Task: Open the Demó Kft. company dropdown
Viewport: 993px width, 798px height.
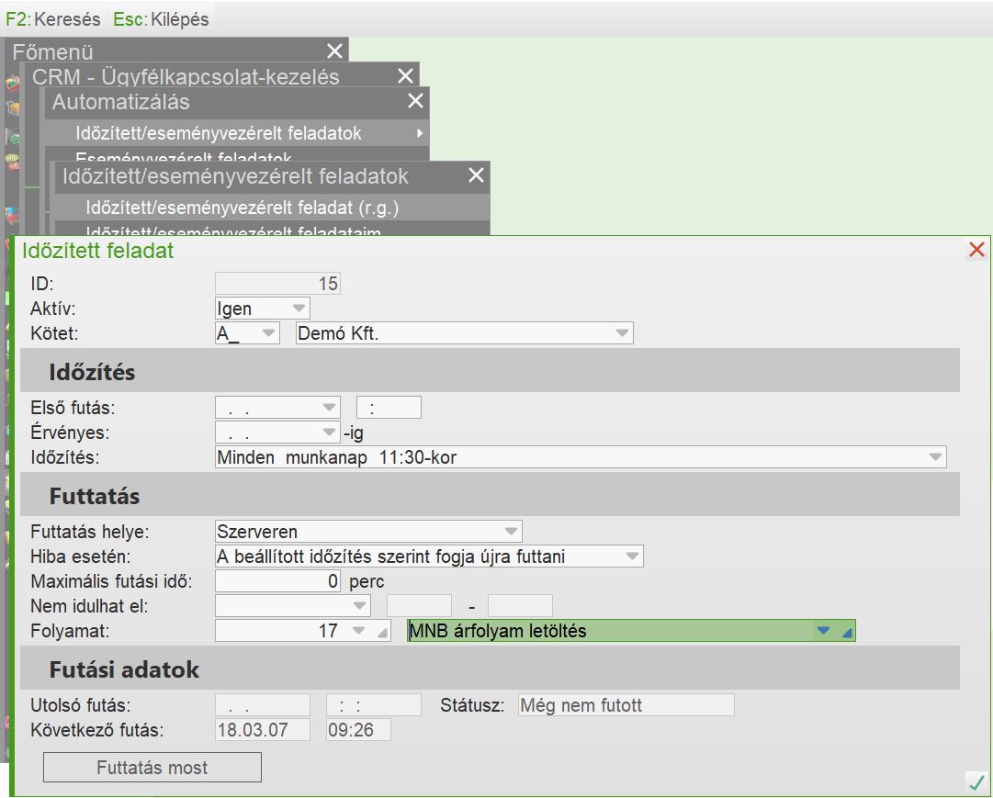Action: (x=622, y=333)
